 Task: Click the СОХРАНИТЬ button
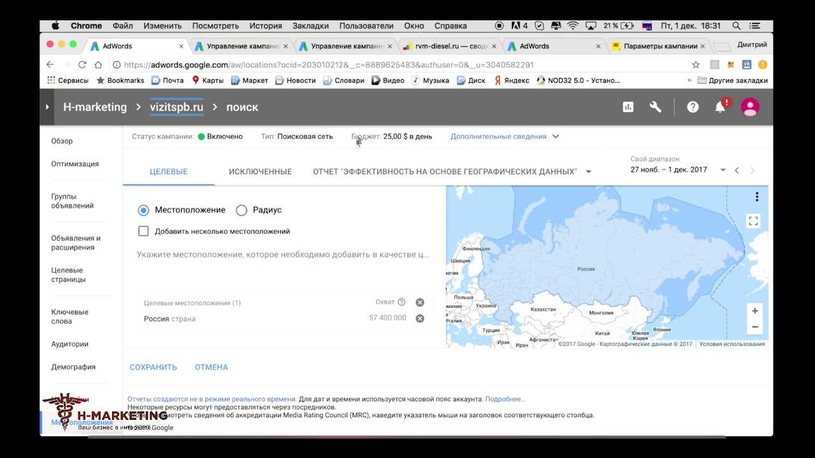pos(153,367)
